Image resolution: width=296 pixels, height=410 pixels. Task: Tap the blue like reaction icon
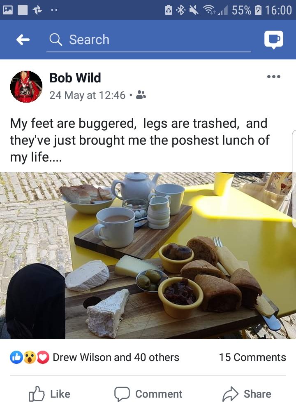pos(16,357)
